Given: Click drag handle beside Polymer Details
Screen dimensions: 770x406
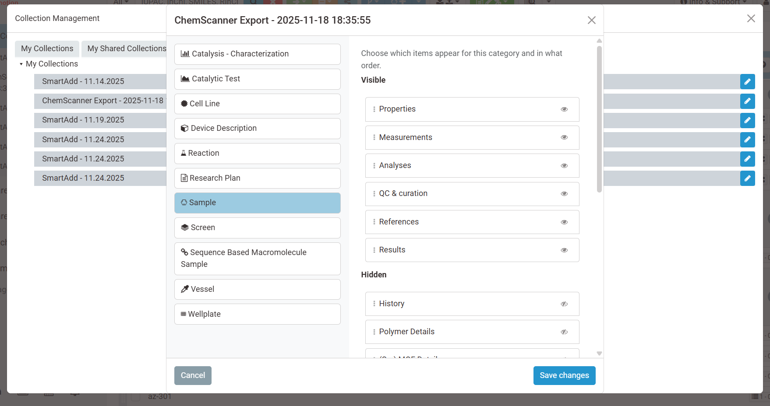Looking at the screenshot, I should pos(374,332).
